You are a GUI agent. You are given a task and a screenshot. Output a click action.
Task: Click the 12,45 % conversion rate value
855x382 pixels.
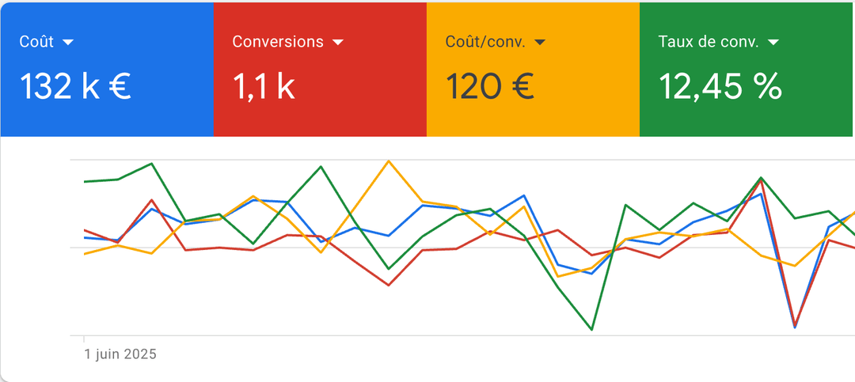coord(720,85)
